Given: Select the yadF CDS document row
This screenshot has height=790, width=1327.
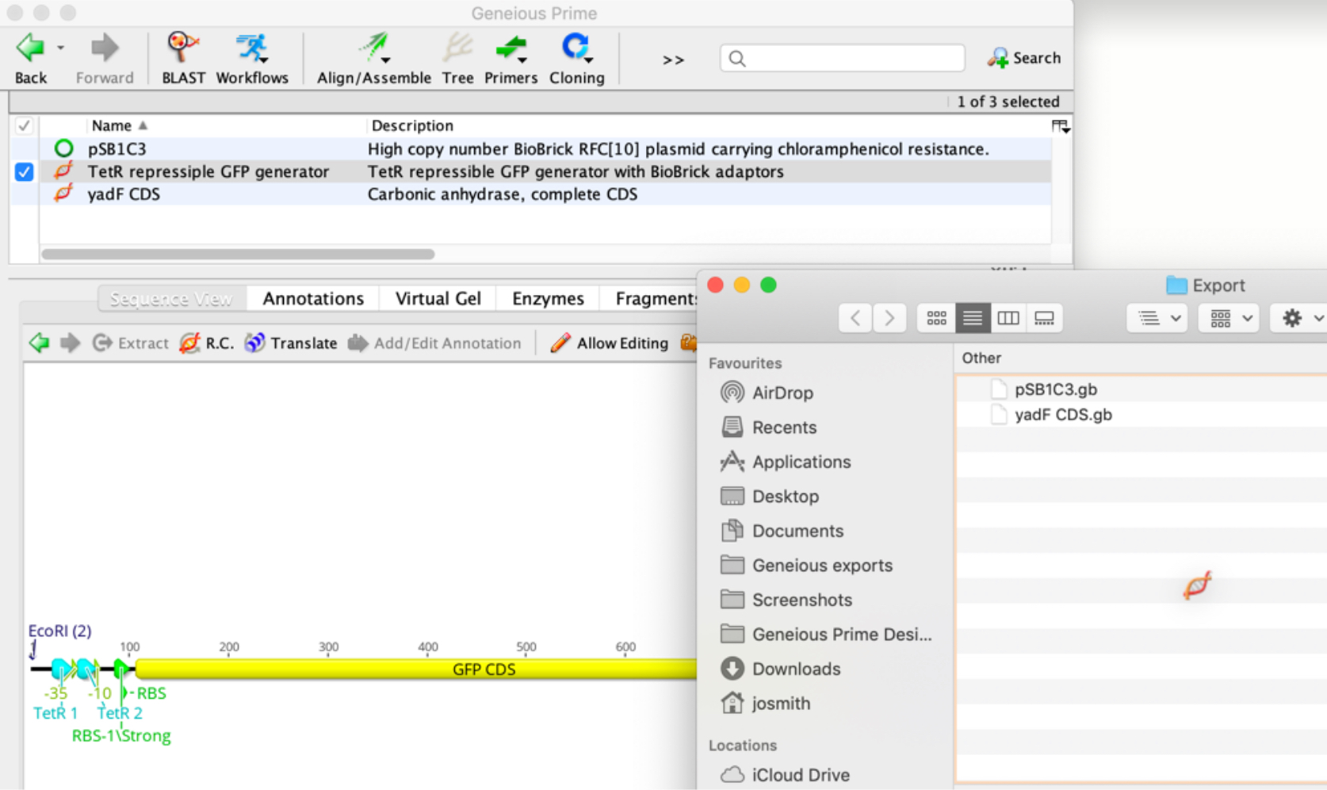Looking at the screenshot, I should pos(530,194).
